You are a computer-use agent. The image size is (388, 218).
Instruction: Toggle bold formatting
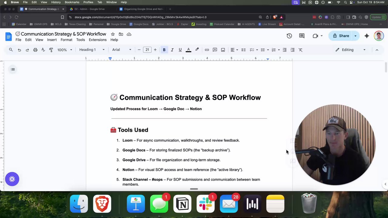164,50
